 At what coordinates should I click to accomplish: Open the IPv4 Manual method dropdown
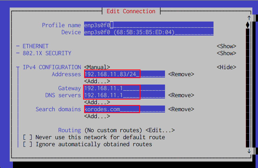click(97, 67)
